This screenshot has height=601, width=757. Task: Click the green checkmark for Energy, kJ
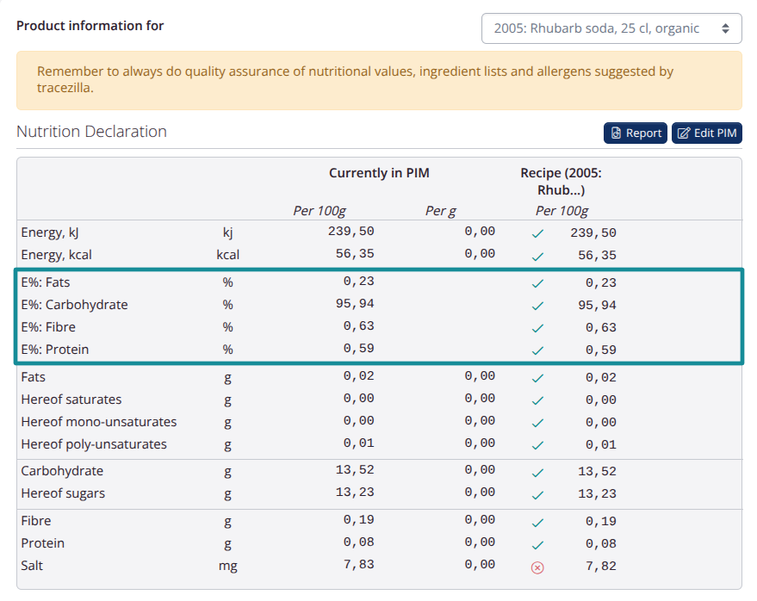(537, 233)
